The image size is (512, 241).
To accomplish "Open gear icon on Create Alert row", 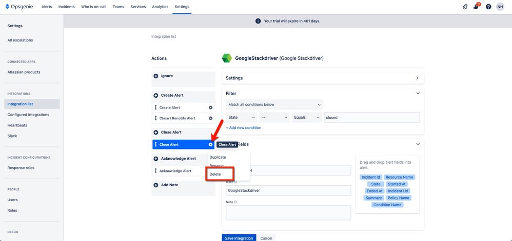I will pyautogui.click(x=211, y=107).
